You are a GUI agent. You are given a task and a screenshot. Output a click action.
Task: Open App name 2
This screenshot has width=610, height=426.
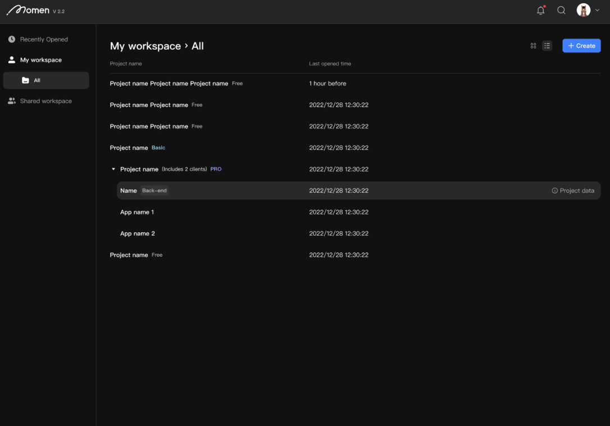[x=138, y=233]
